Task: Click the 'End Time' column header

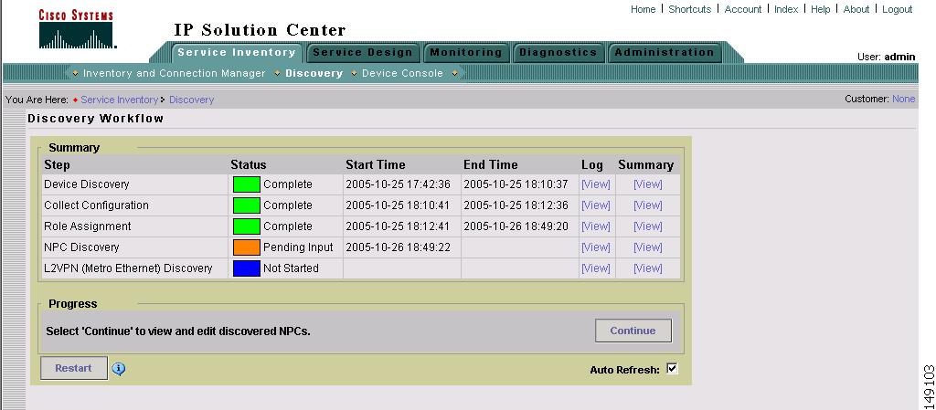Action: point(491,165)
